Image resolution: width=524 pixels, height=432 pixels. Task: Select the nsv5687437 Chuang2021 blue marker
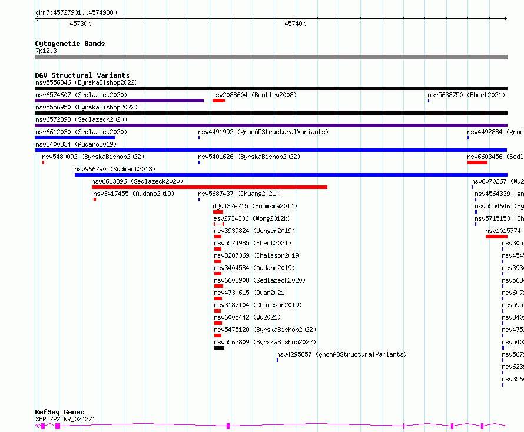click(x=199, y=200)
